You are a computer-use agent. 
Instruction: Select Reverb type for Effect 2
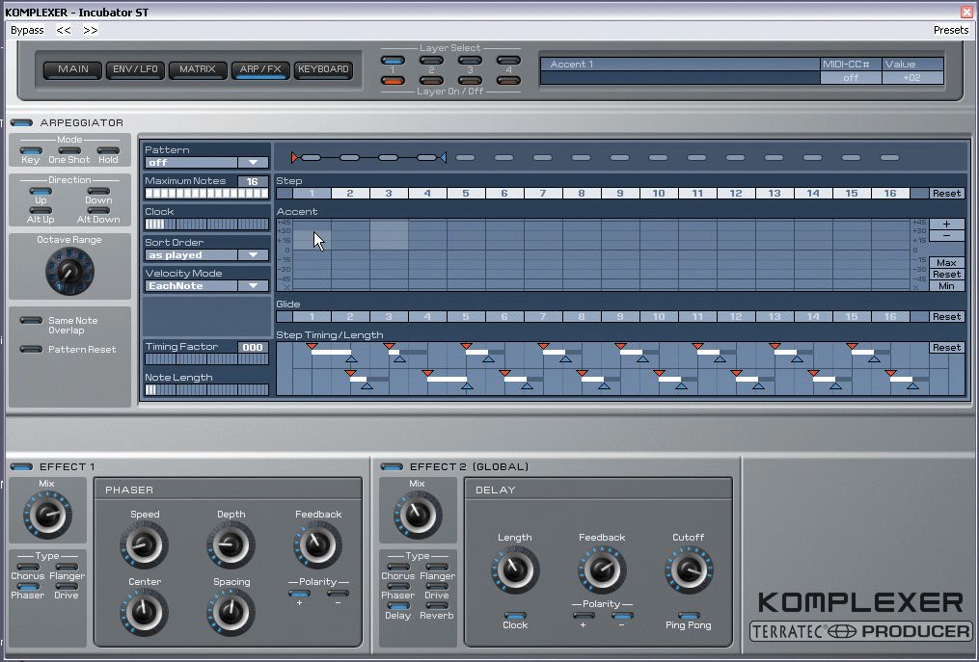[436, 606]
